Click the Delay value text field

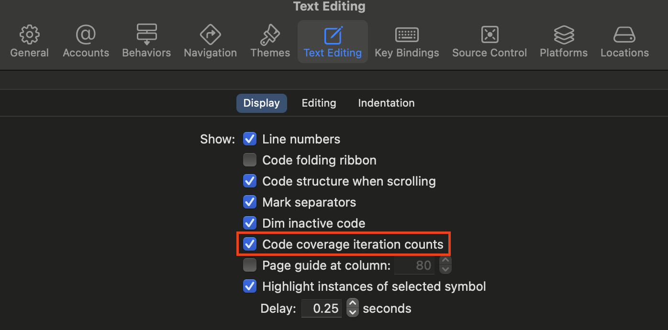pos(322,308)
